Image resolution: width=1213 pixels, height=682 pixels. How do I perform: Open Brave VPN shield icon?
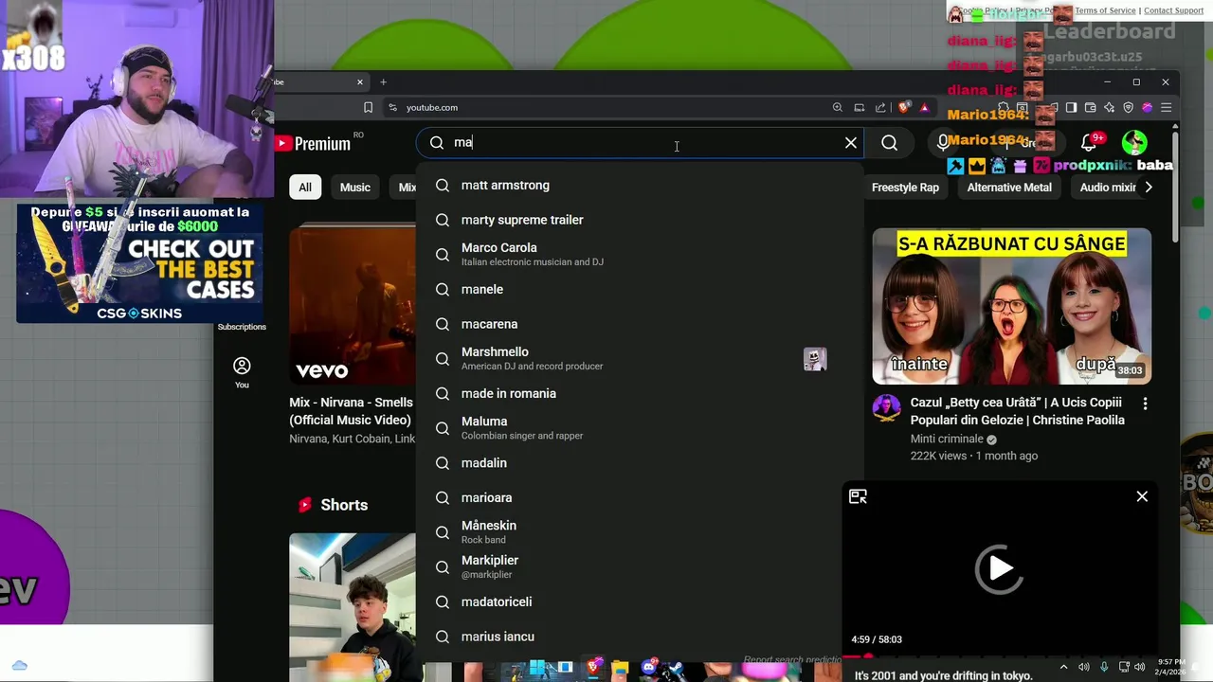[x=1128, y=108]
